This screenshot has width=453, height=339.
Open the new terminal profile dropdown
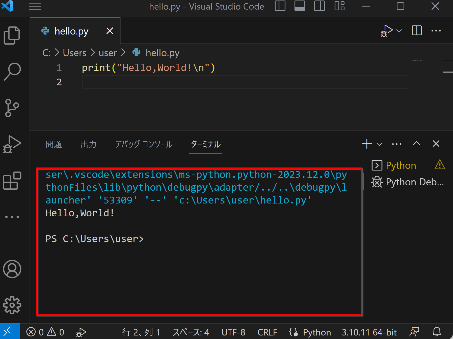click(x=379, y=144)
